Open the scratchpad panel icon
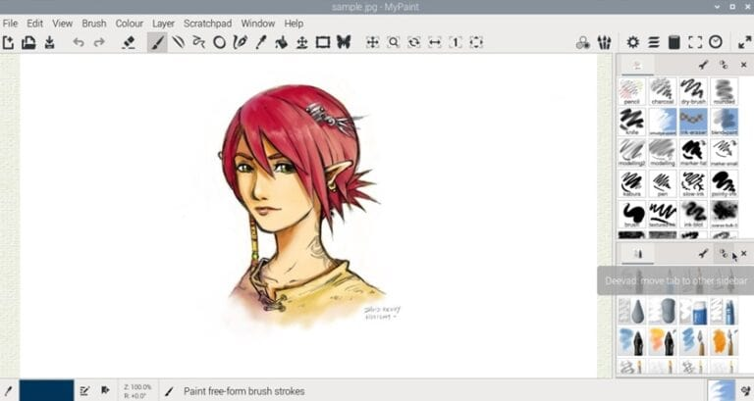This screenshot has width=754, height=401. (674, 42)
